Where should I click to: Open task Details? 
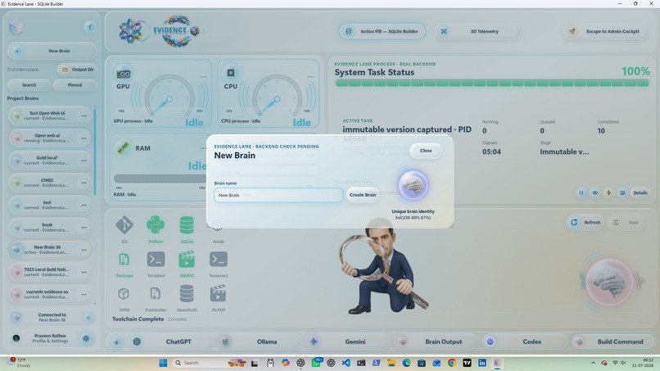coord(640,192)
